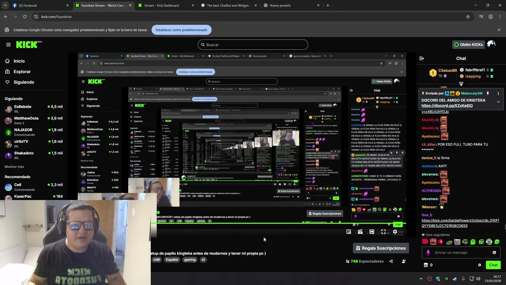Open the emoji picker in message box
The height and width of the screenshot is (285, 506).
[x=494, y=253]
